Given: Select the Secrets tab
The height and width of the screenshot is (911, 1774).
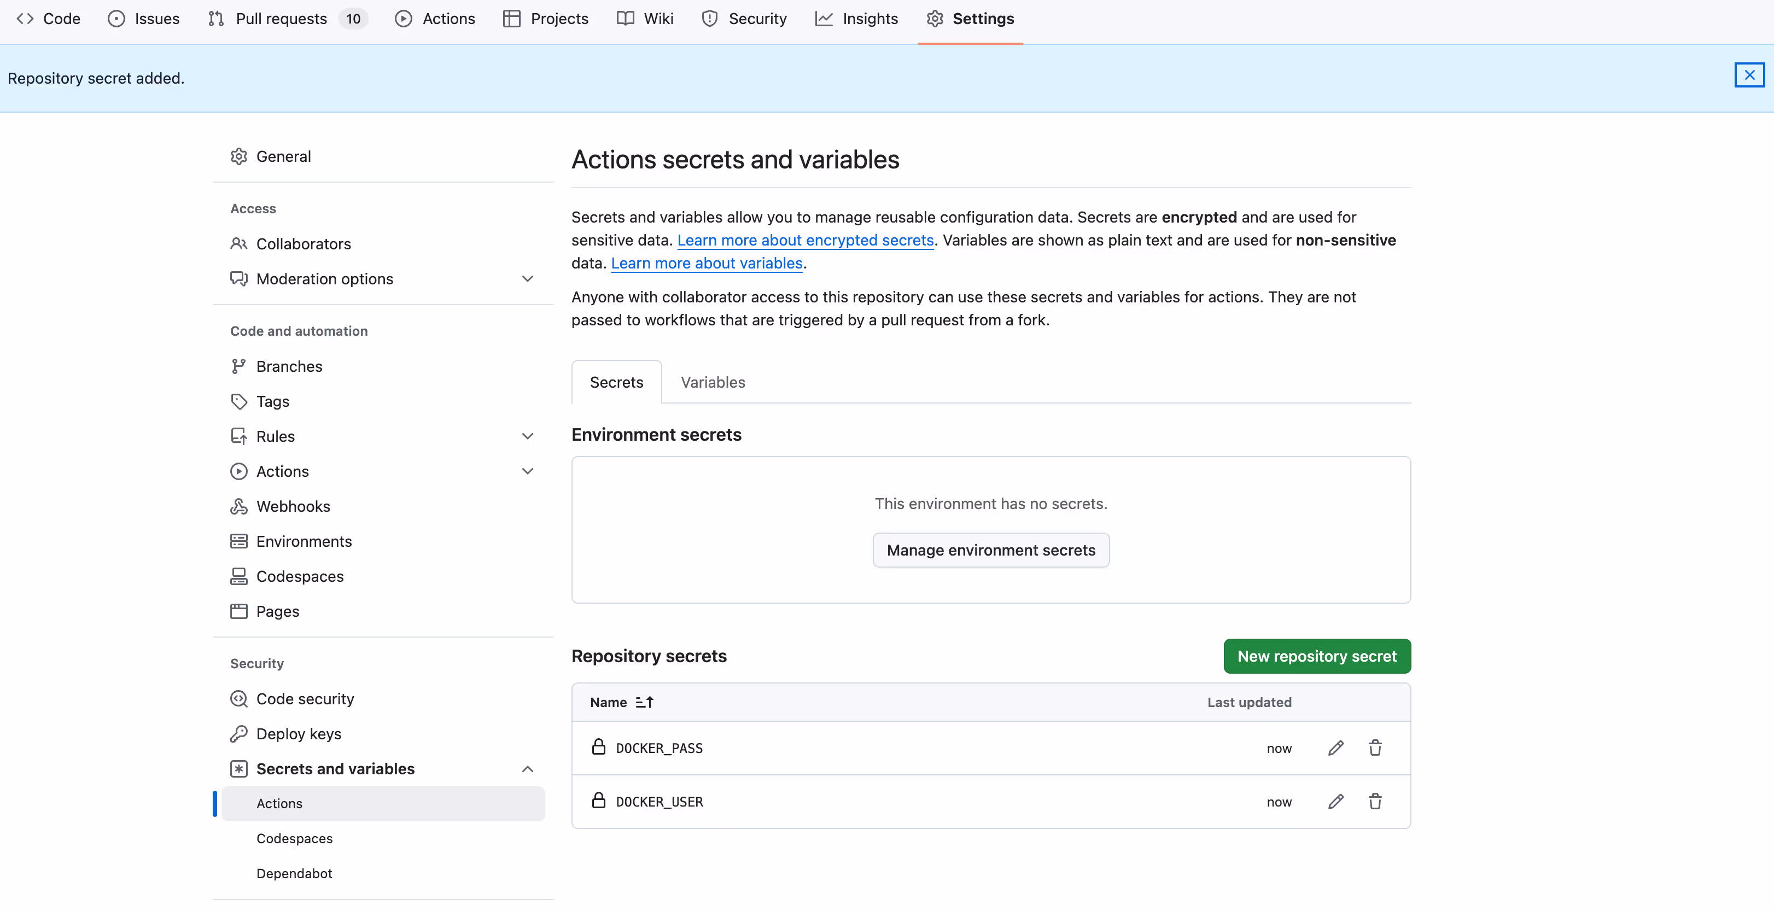Looking at the screenshot, I should (616, 382).
